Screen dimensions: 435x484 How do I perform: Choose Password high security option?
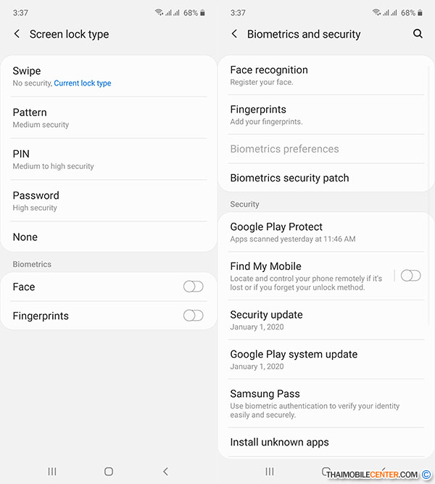pos(109,200)
